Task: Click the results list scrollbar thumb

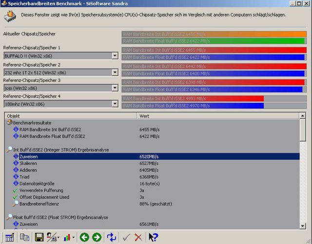Action: 302,130
